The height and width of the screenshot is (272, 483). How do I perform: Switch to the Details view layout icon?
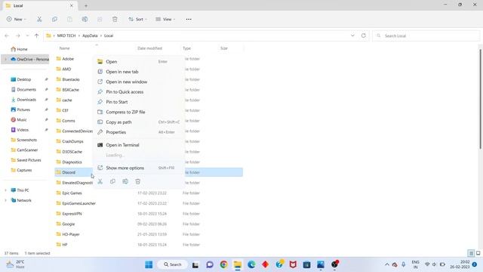click(471, 253)
